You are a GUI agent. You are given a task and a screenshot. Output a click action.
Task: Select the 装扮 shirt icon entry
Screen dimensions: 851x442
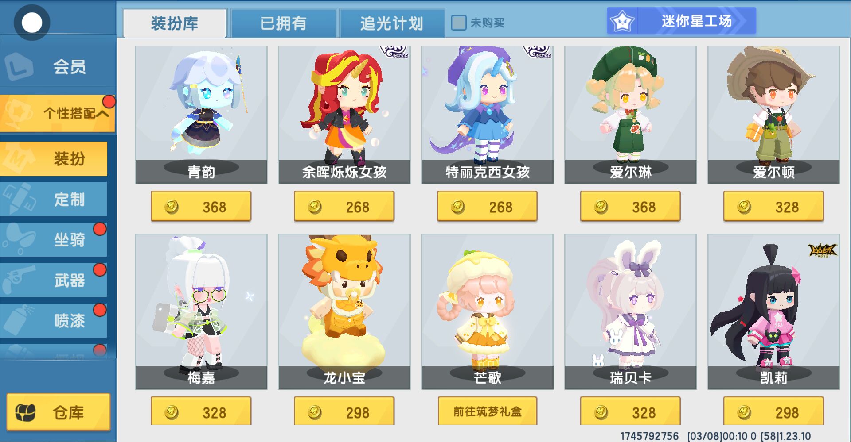tap(54, 158)
